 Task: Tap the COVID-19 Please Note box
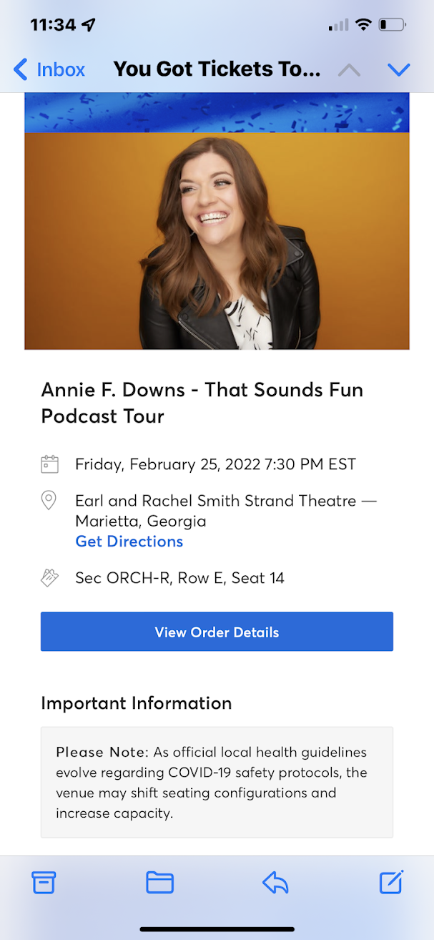click(x=217, y=782)
